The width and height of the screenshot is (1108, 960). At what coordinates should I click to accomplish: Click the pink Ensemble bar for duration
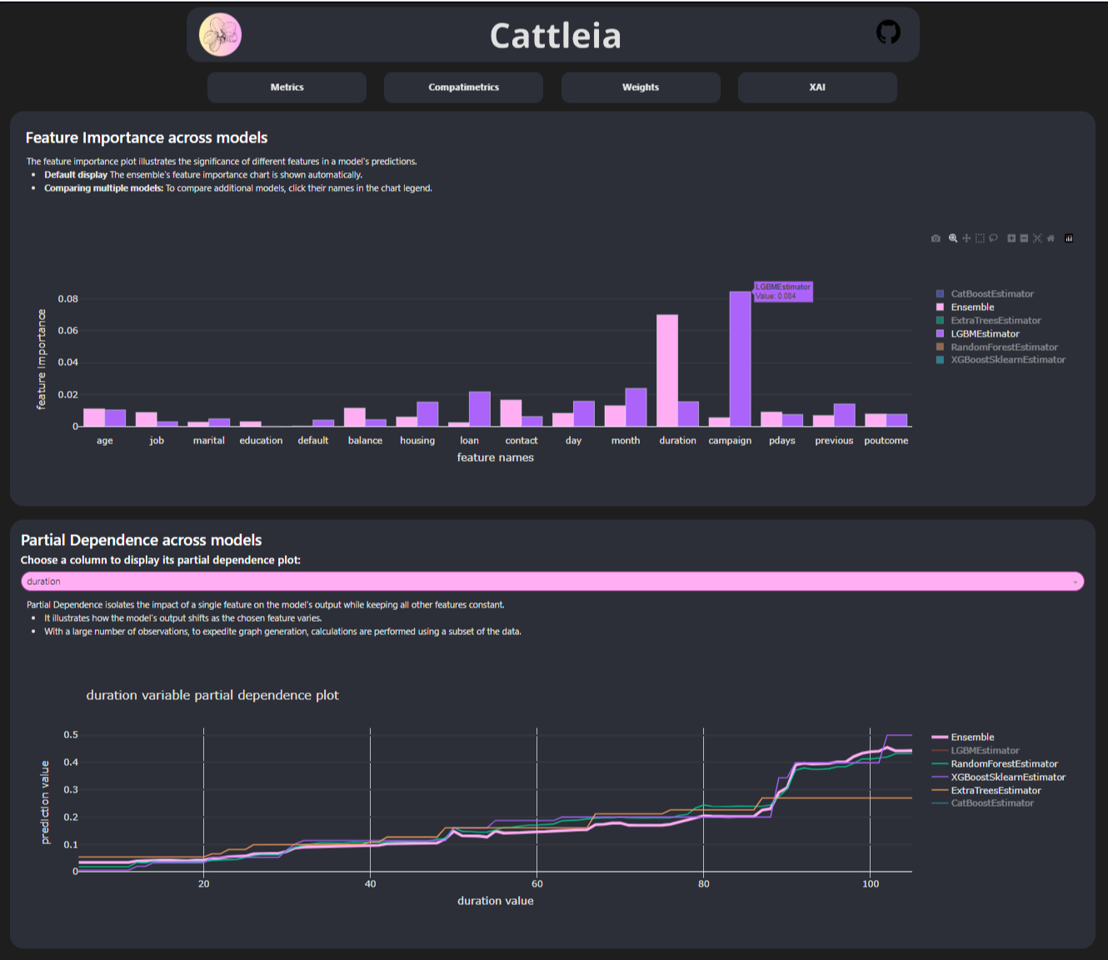667,370
